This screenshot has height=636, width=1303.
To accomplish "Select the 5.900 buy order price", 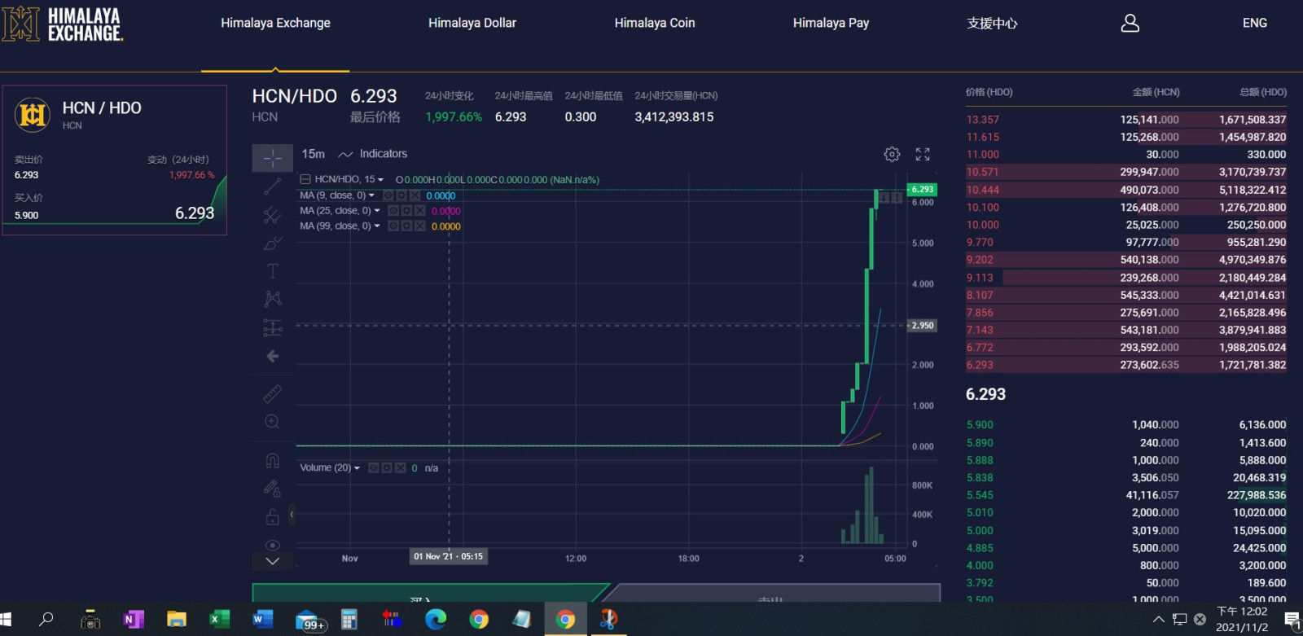I will coord(980,425).
